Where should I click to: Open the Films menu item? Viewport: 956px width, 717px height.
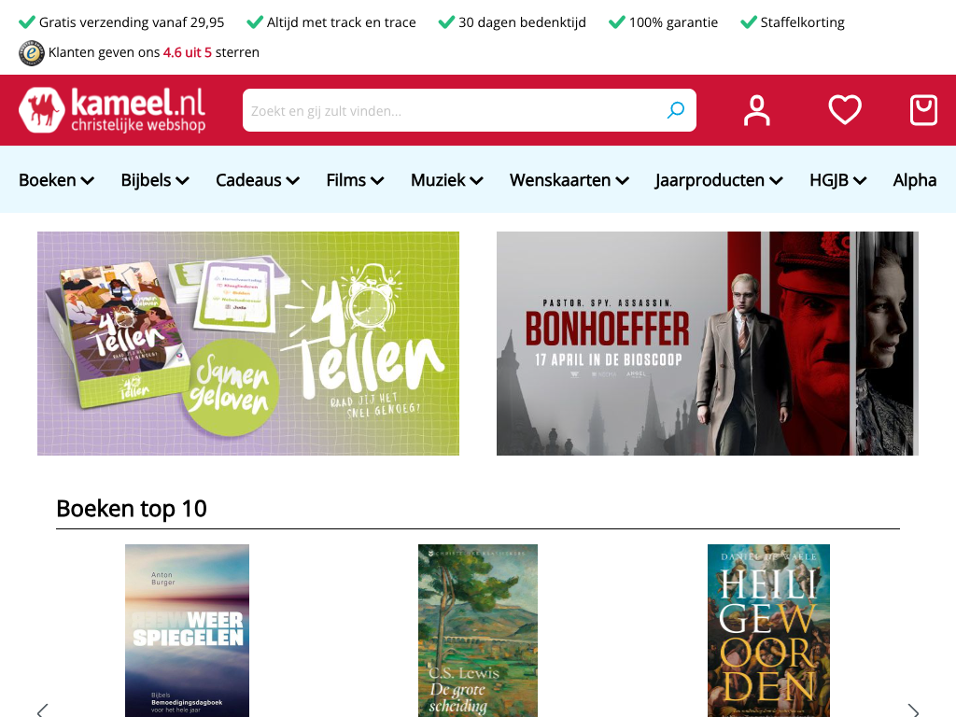coord(355,180)
